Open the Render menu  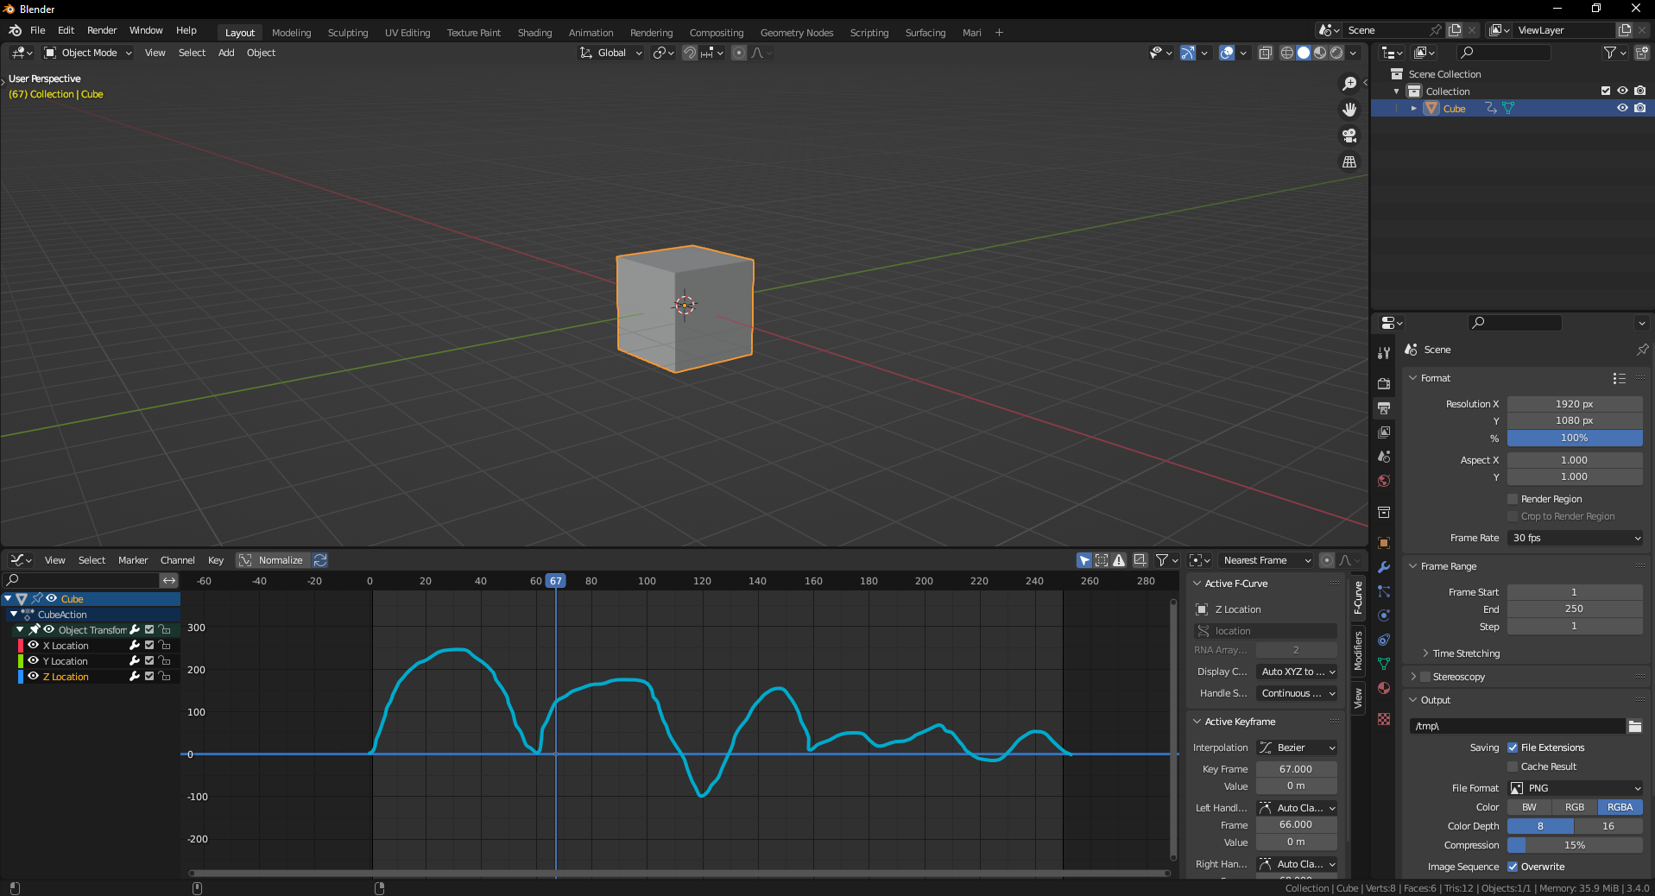[x=102, y=30]
